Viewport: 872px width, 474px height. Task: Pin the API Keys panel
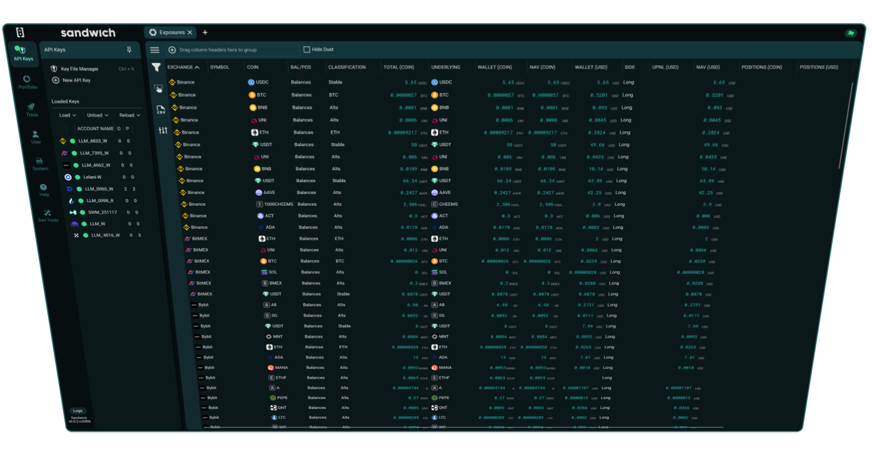point(129,49)
